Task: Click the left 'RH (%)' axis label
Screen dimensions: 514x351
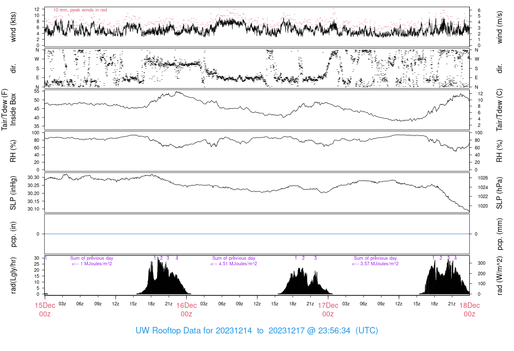Action: click(13, 151)
